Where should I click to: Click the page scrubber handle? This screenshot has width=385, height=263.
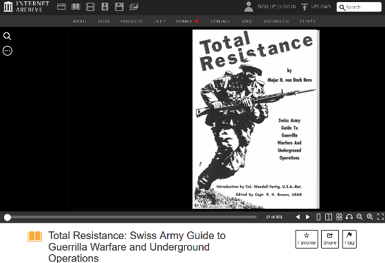click(8, 218)
